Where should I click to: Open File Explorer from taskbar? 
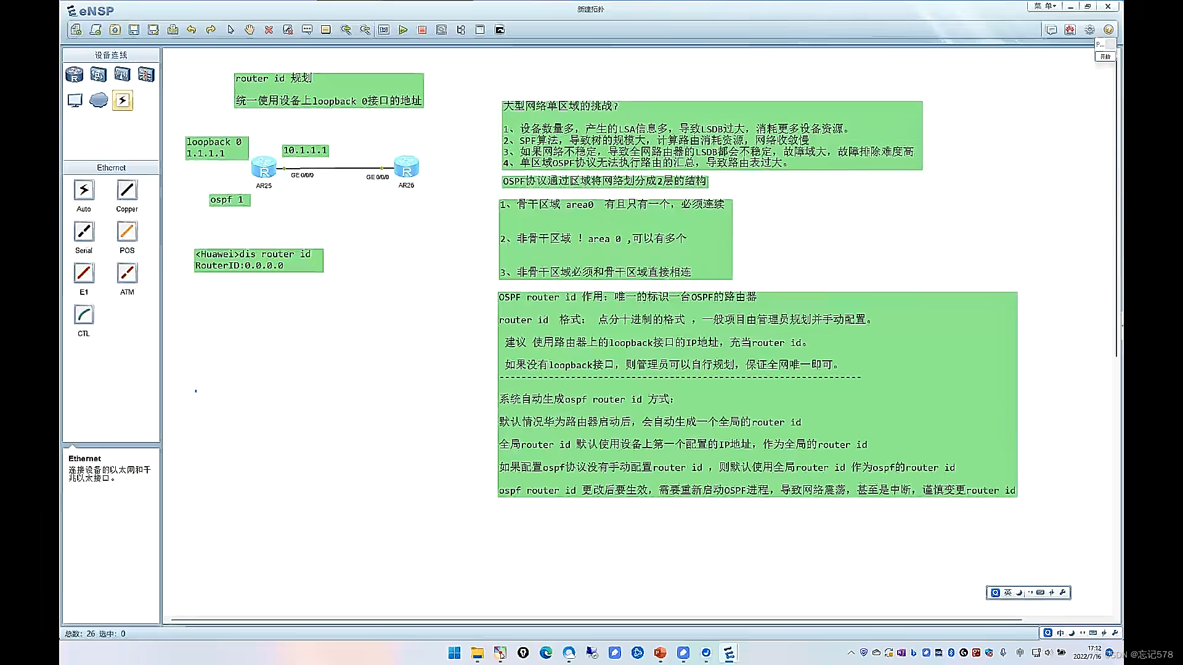coord(477,653)
